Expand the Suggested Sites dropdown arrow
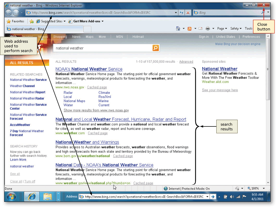This screenshot has height=207, width=276. [x=65, y=21]
